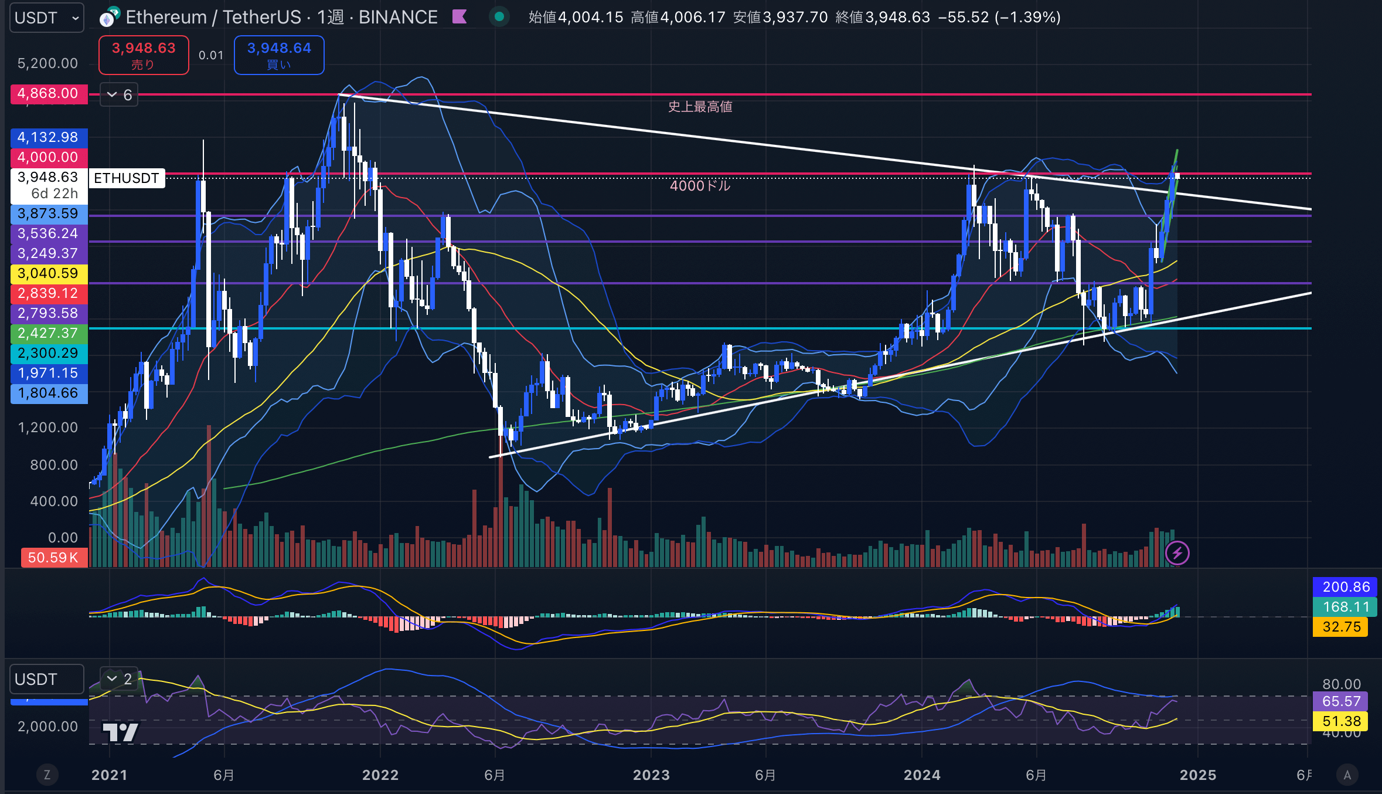
Task: Click the 4,132.98 blue price label
Action: [x=49, y=137]
